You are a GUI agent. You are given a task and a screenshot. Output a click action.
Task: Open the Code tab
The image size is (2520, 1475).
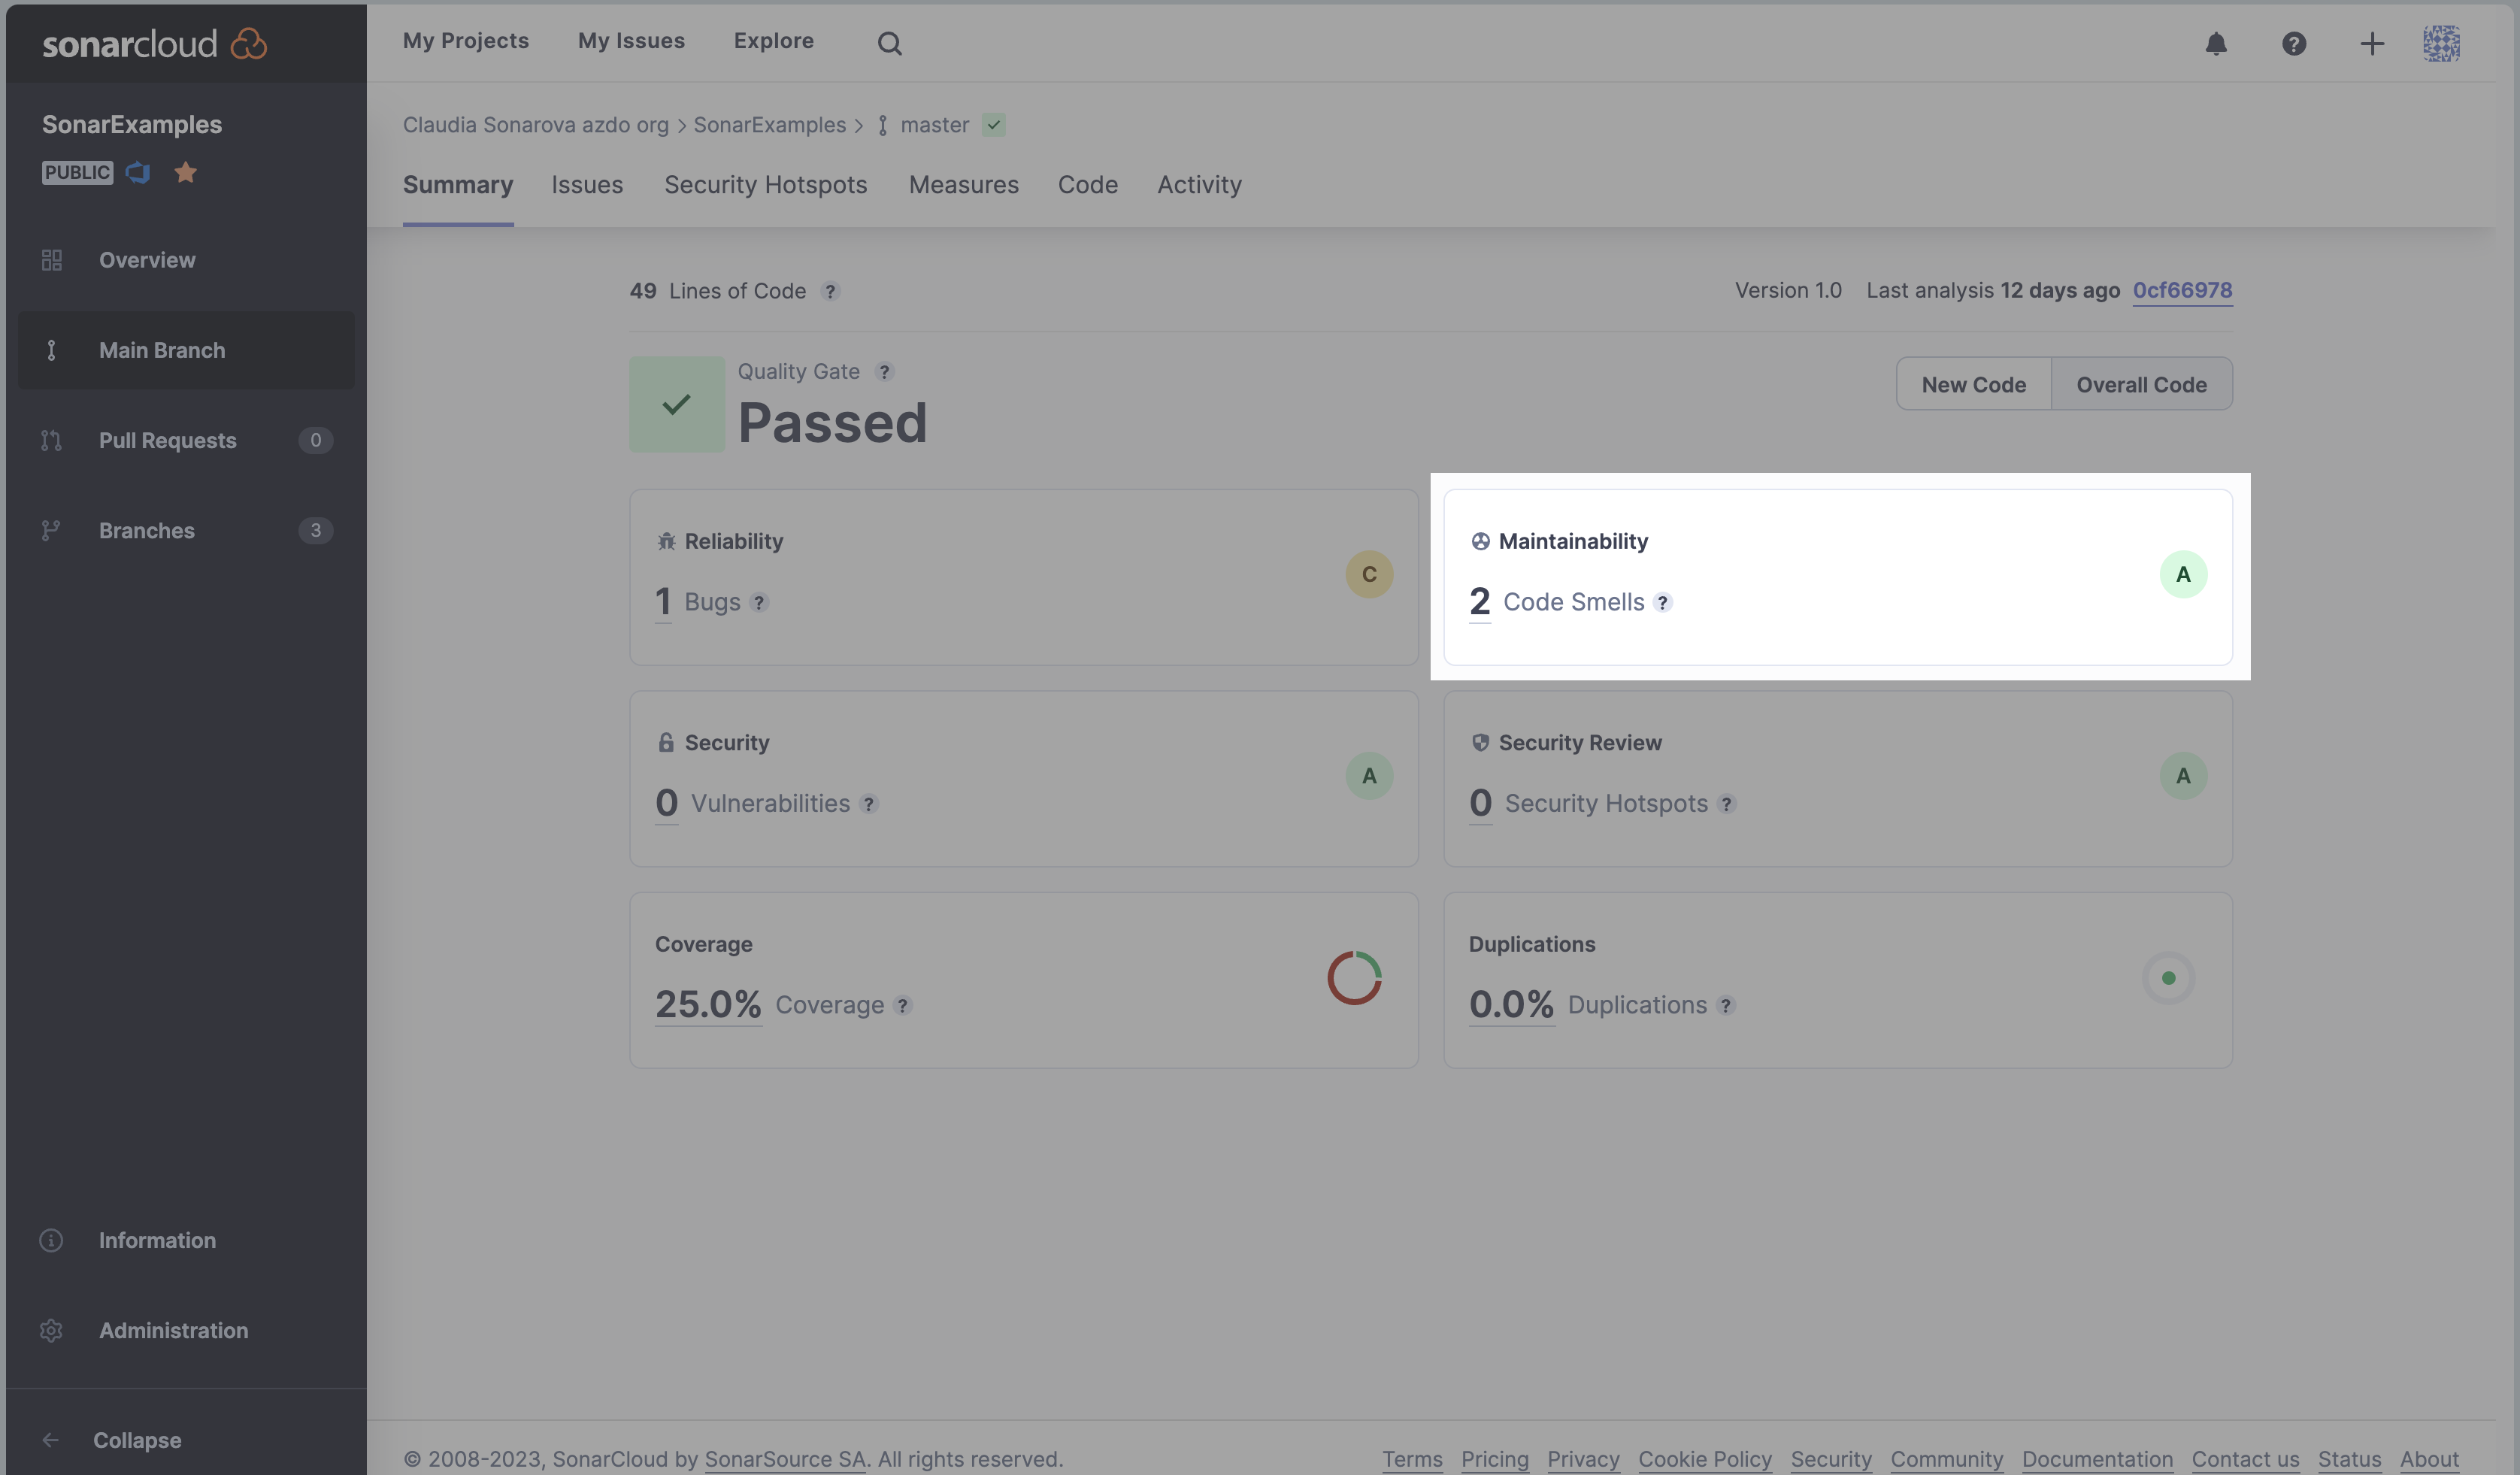click(x=1088, y=185)
